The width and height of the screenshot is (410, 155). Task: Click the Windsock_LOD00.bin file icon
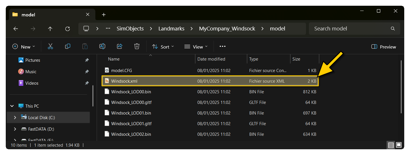[107, 92]
